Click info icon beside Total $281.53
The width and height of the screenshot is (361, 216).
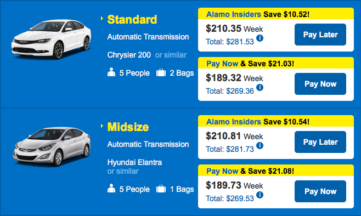260,38
